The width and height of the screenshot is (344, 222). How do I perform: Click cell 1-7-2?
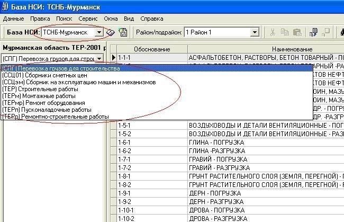tap(152, 168)
